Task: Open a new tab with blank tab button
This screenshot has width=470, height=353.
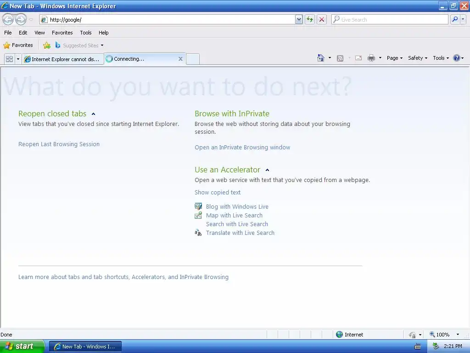Action: (193, 59)
